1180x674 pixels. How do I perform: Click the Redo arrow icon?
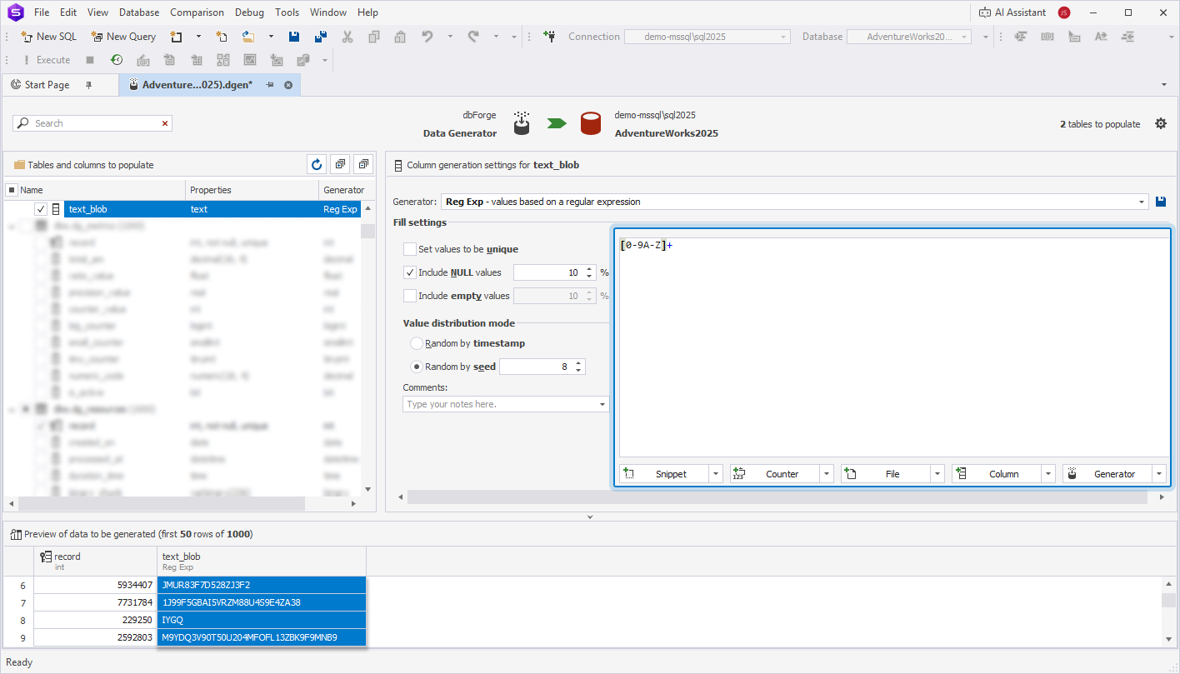pos(473,37)
